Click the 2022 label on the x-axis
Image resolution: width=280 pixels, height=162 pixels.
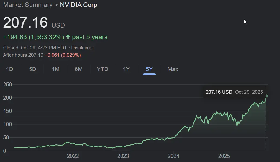pyautogui.click(x=73, y=156)
